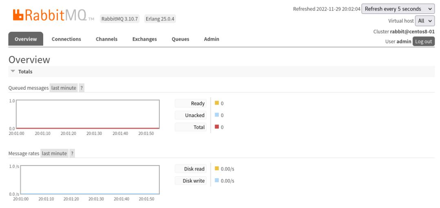Click the Disk read 0.00/s value
The image size is (440, 208).
[x=228, y=169]
